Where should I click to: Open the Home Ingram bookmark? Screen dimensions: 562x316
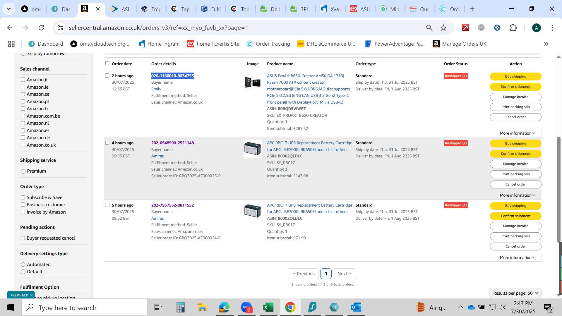pos(159,44)
